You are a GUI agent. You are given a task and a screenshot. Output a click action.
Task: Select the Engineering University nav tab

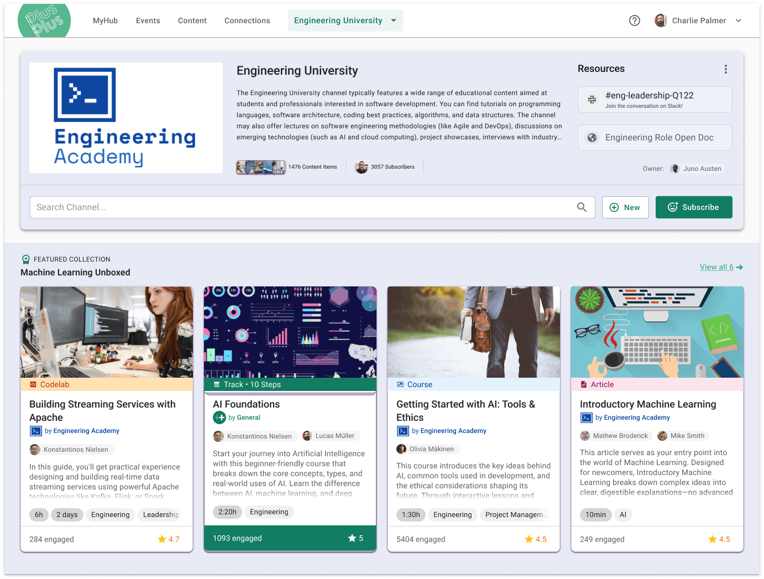click(x=346, y=20)
